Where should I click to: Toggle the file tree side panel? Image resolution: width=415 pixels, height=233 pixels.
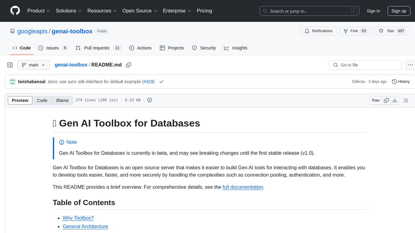(10, 65)
